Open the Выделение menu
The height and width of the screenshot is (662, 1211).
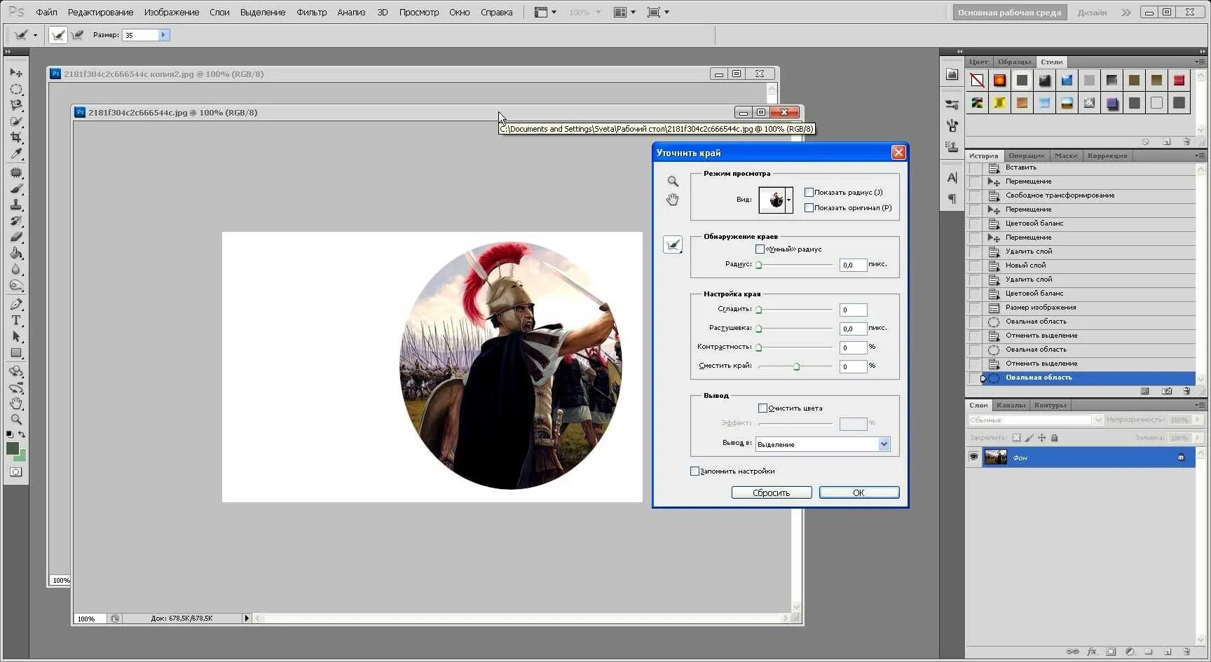point(263,13)
